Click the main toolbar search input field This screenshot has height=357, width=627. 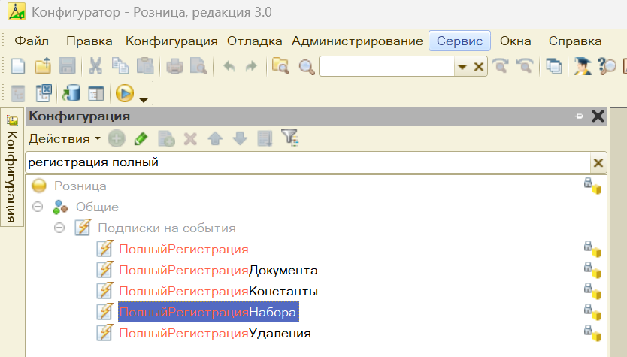click(386, 66)
